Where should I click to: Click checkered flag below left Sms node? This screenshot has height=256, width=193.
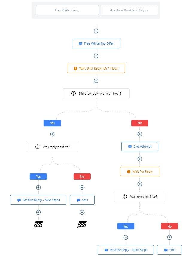pos(82,225)
